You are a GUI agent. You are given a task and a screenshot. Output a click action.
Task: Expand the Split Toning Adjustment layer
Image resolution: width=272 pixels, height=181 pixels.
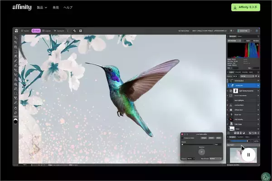pos(228,91)
